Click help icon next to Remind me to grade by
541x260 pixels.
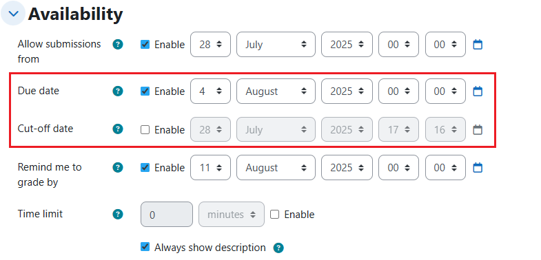coord(118,168)
